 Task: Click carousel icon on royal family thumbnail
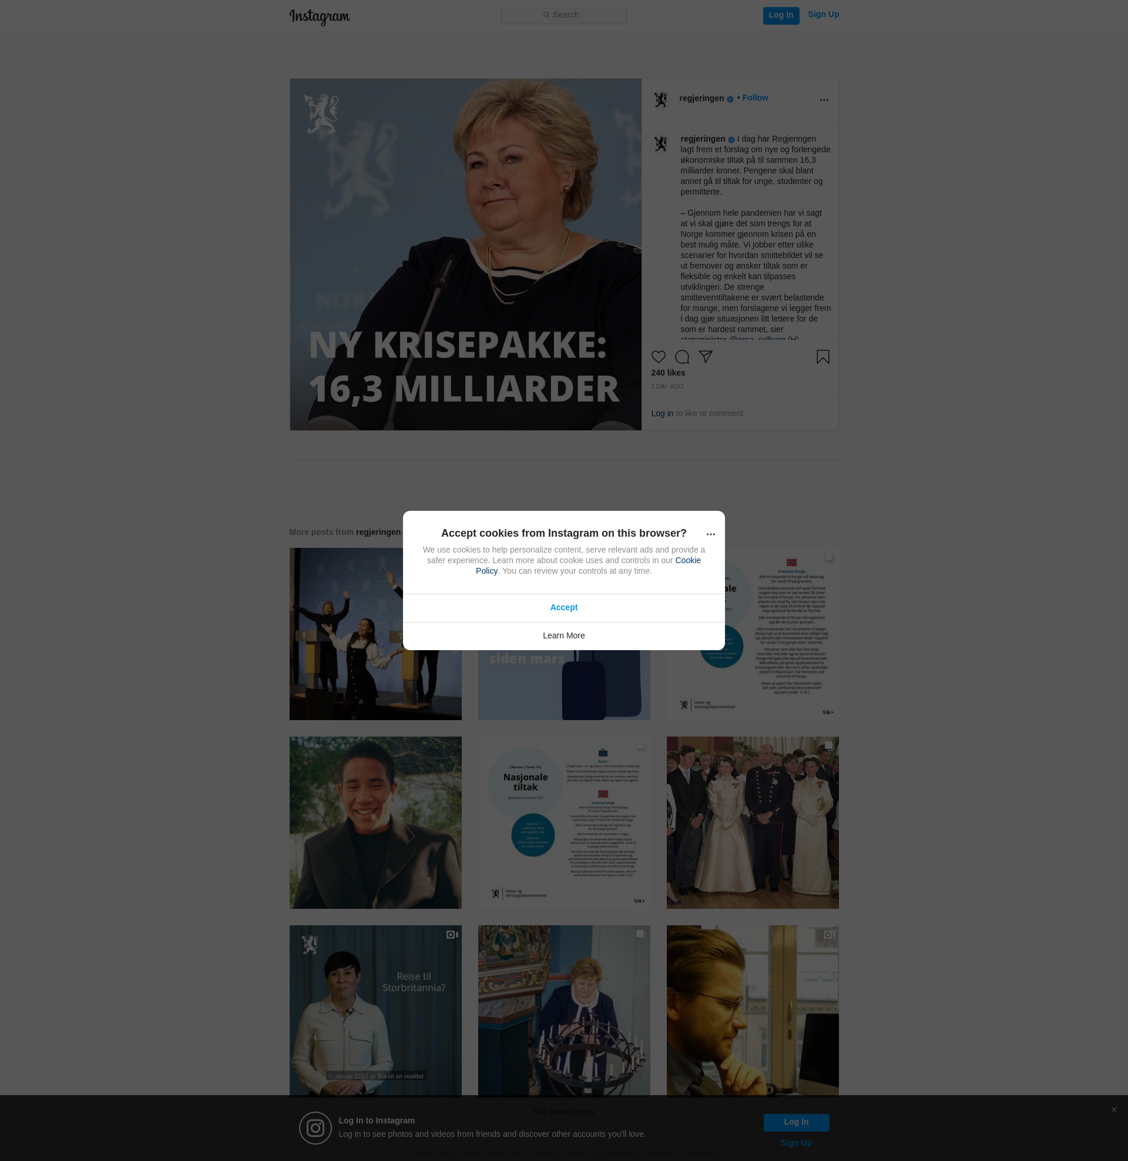828,745
